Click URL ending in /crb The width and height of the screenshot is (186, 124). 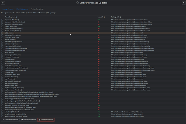pos(127,33)
